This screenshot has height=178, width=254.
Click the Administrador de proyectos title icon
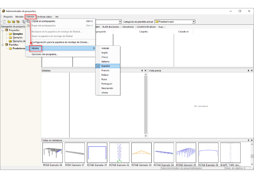click(3, 11)
